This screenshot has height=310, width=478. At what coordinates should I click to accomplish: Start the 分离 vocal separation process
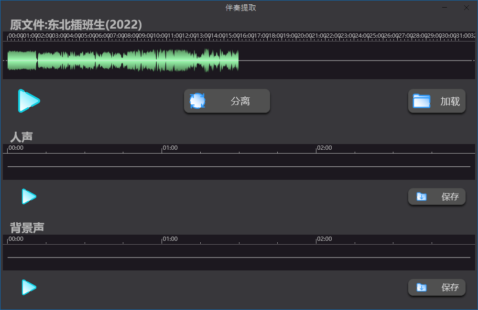[227, 101]
